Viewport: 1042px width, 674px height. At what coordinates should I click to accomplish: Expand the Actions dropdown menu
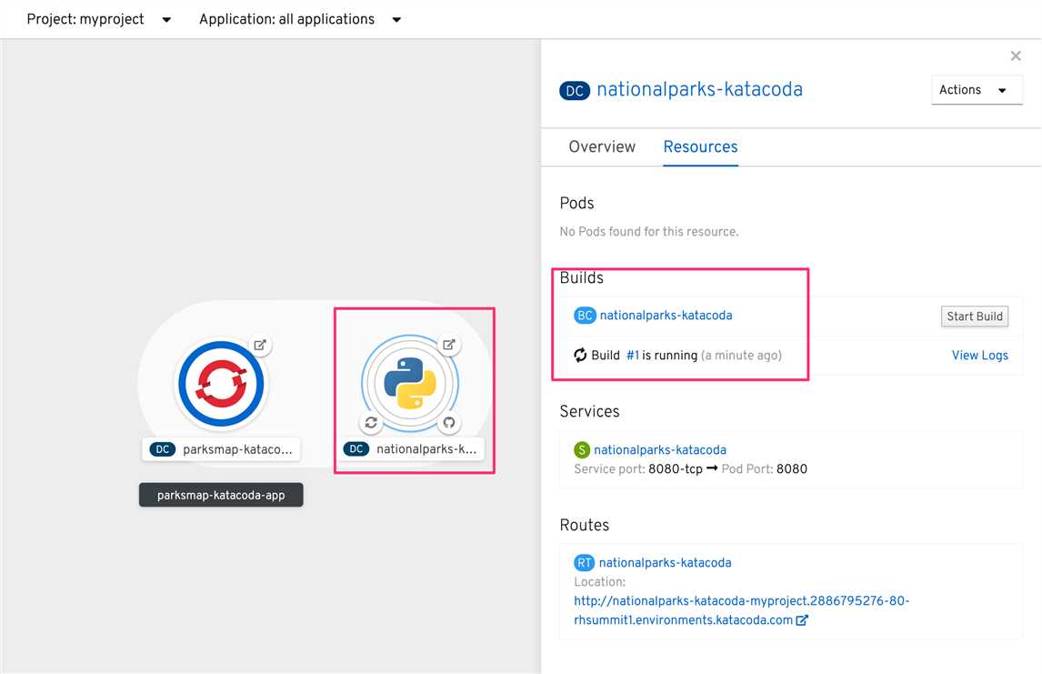[977, 90]
